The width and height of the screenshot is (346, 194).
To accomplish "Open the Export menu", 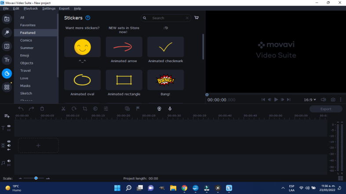I will tap(64, 8).
